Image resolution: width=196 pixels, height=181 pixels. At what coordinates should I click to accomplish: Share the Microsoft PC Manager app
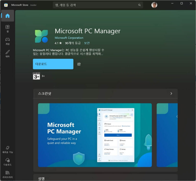pyautogui.click(x=79, y=64)
